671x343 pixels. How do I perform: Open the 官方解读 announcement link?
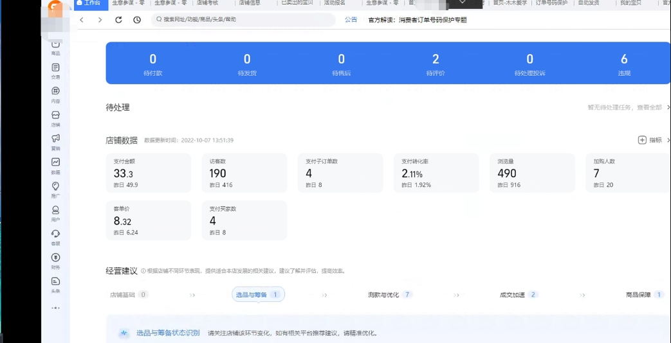pyautogui.click(x=417, y=20)
